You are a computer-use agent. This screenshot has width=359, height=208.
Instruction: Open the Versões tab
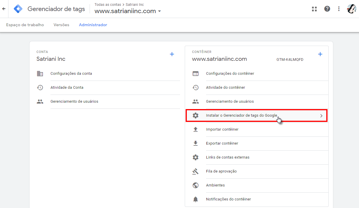(x=61, y=25)
